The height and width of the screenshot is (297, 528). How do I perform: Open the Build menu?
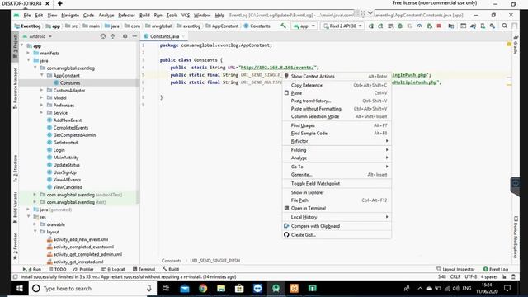click(144, 15)
